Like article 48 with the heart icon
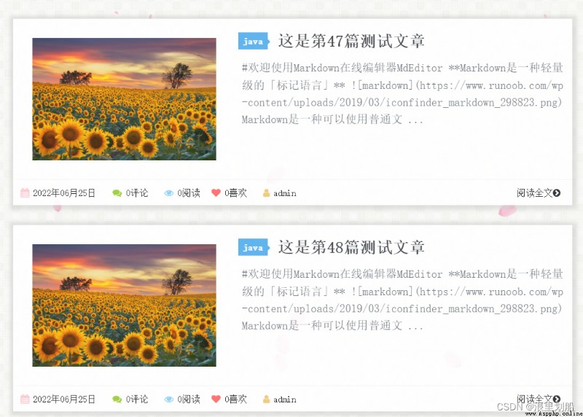The height and width of the screenshot is (417, 583). (216, 400)
